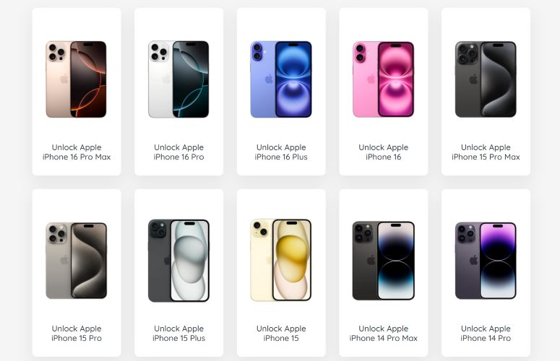The image size is (560, 361).
Task: Choose the pink iPhone 16 photo
Action: coord(383,79)
